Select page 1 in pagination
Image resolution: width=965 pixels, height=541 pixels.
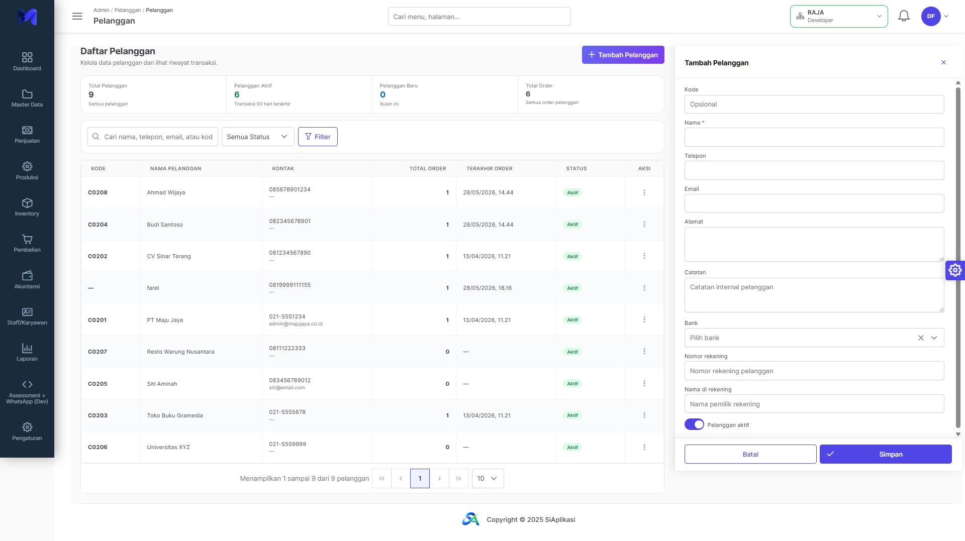(x=420, y=478)
